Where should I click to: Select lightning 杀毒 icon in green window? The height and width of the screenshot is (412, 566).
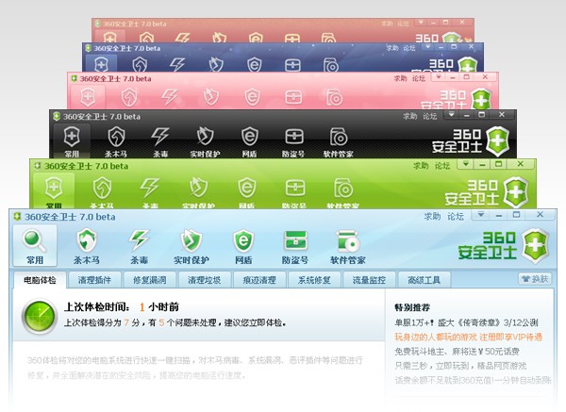coord(150,188)
